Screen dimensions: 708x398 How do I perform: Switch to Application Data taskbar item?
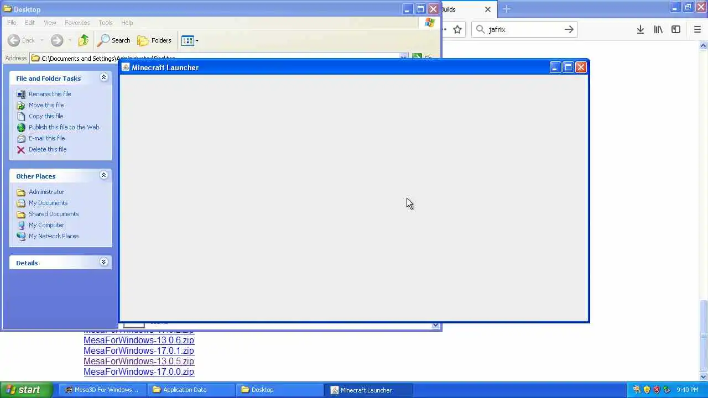pos(191,390)
